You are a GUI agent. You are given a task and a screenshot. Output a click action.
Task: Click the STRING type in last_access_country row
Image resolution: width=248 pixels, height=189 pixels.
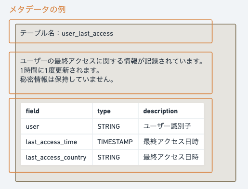coord(115,157)
